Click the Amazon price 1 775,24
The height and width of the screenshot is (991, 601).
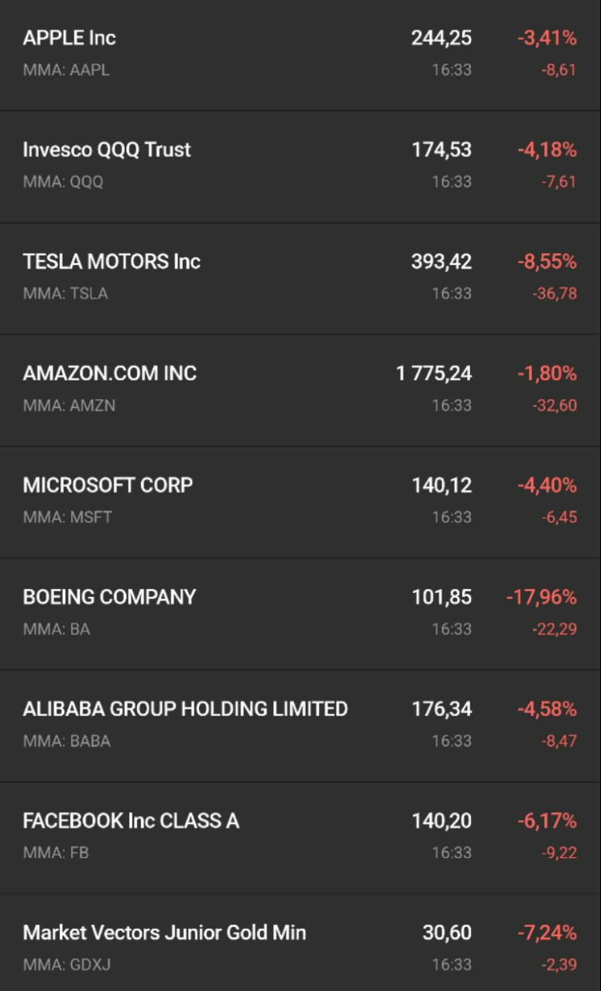pos(434,373)
